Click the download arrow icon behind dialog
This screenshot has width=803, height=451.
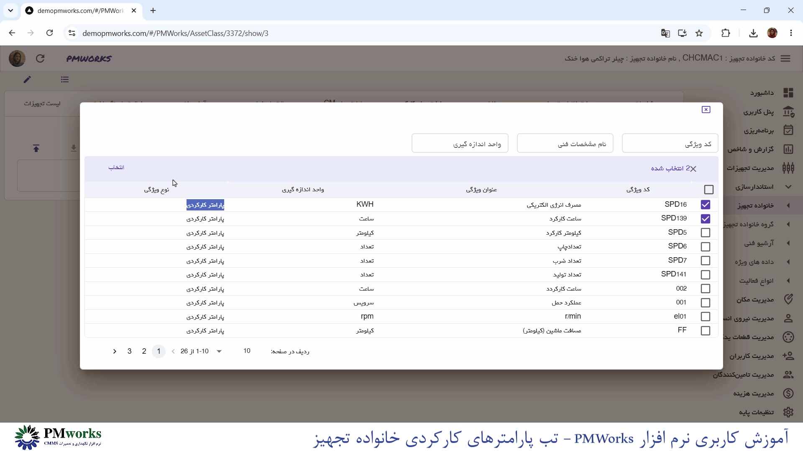coord(74,148)
